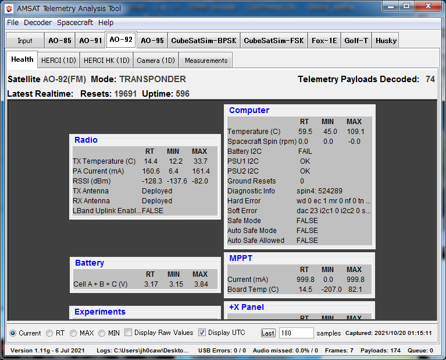
Task: Switch to the Fox-1E tab
Action: coord(324,40)
